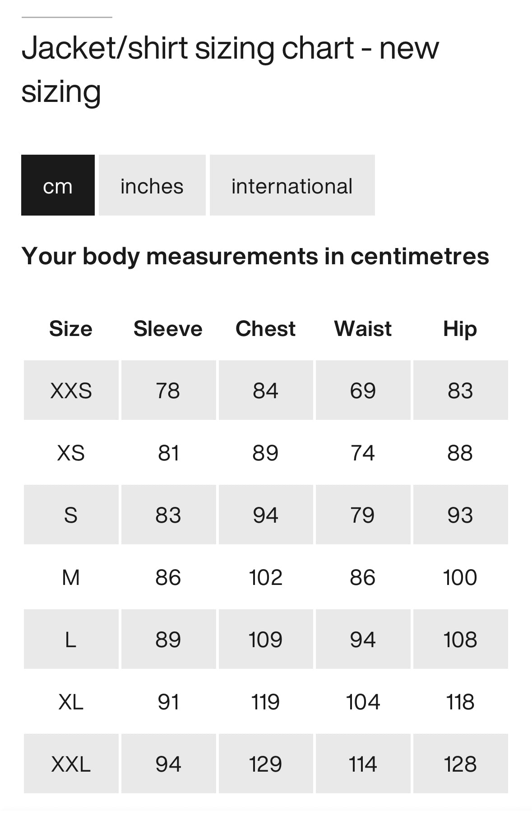
Task: Click the waist value 104 for size XL
Action: (x=363, y=702)
